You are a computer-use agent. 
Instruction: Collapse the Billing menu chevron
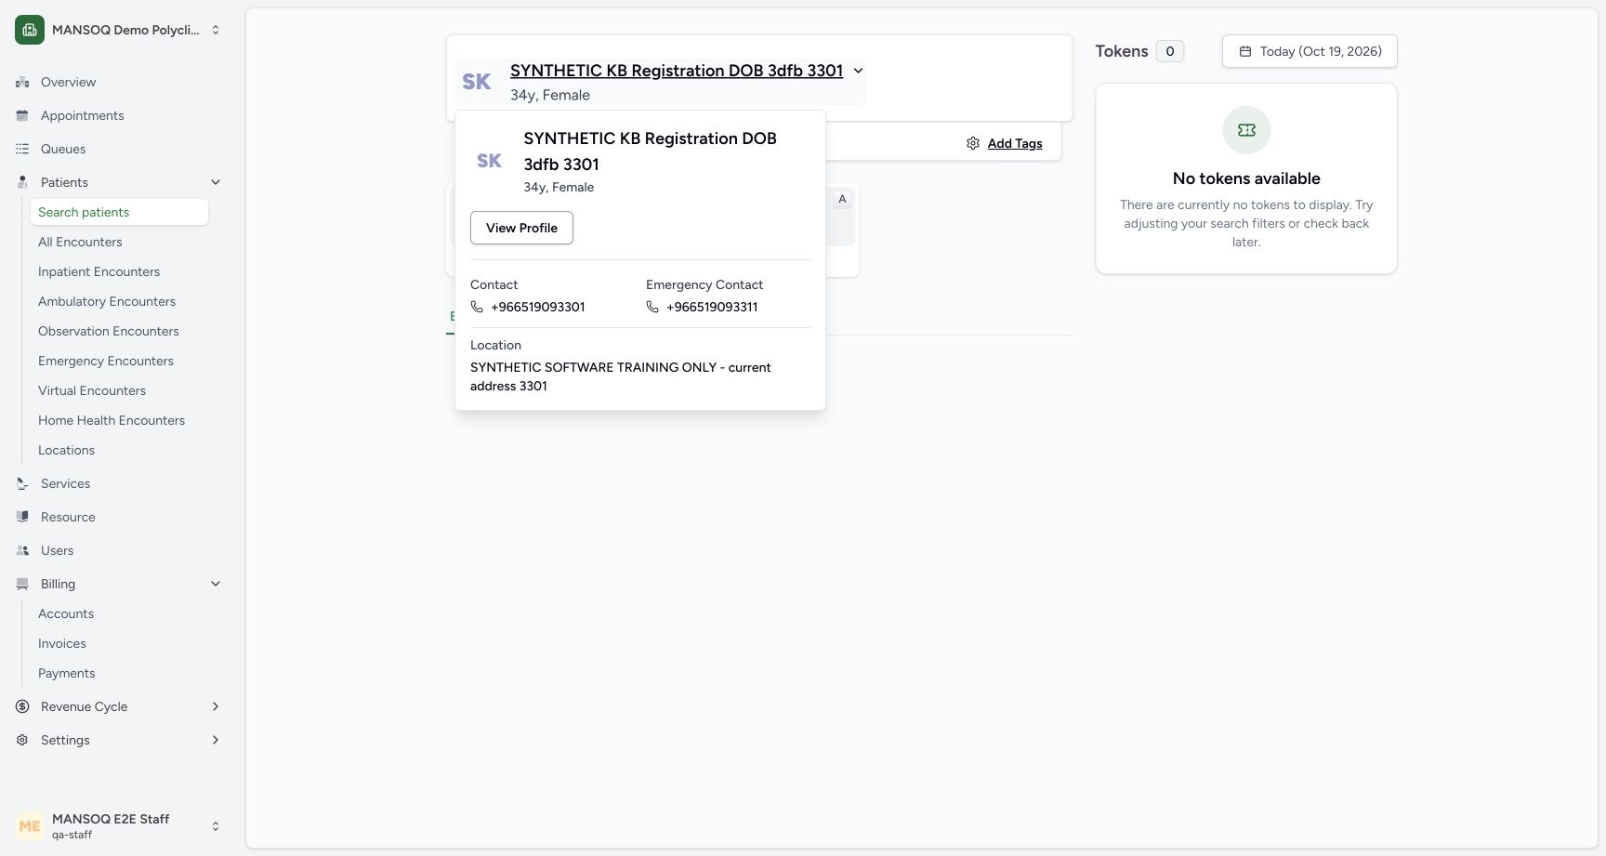point(216,584)
